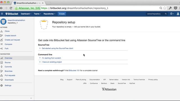This screenshot has width=180, height=101.
Task: Open the Support footer link
Action: point(69,80)
